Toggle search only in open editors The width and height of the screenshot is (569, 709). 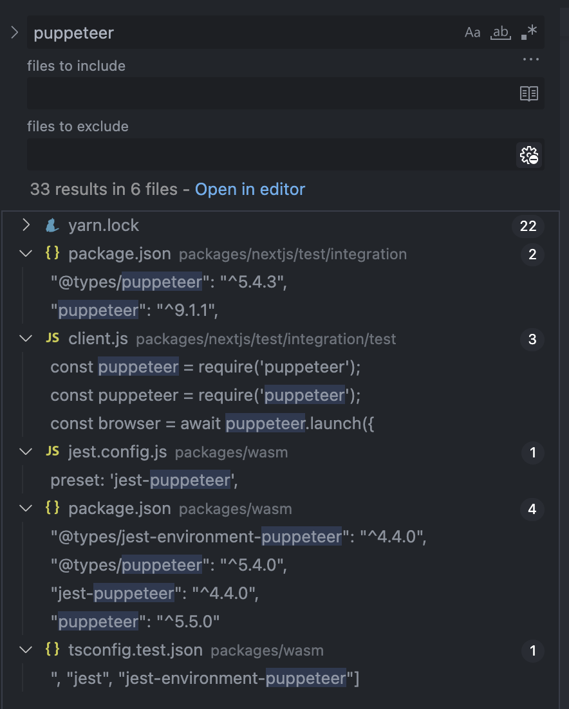click(x=528, y=93)
